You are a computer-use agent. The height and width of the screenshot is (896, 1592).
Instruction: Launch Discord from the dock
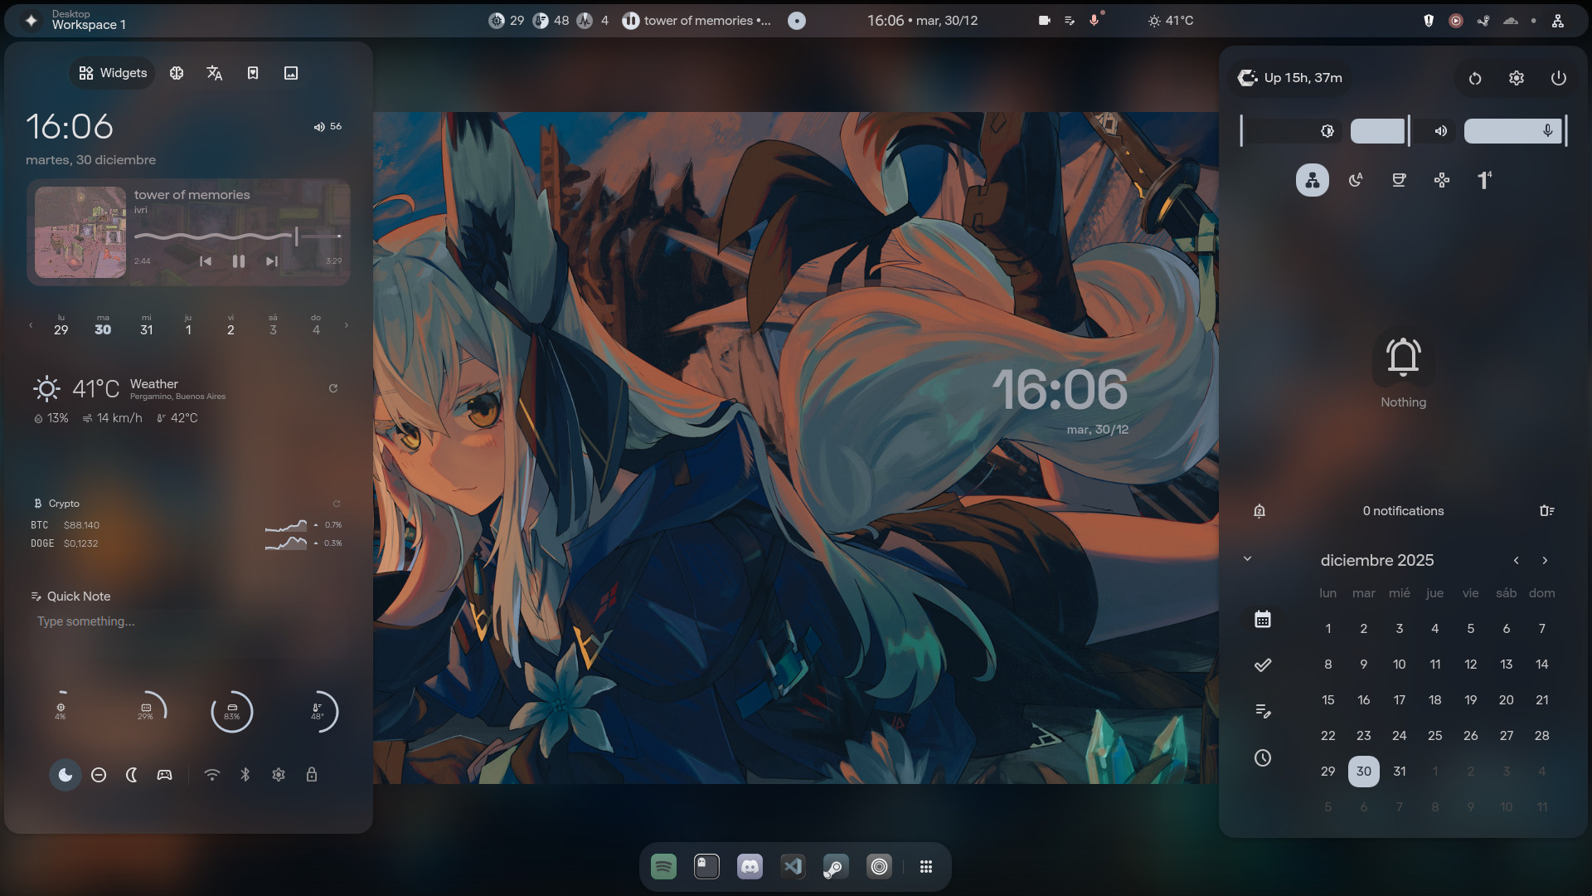[750, 867]
